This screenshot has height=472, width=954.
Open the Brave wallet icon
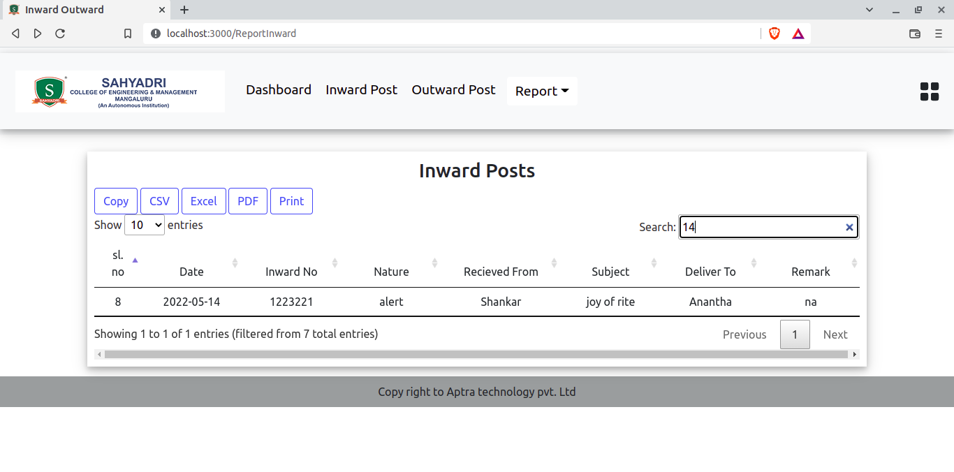click(x=914, y=34)
